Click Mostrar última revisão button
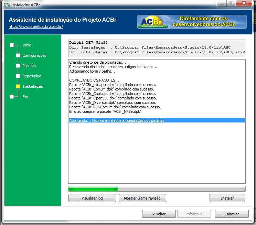256x225 pixels. point(142,198)
